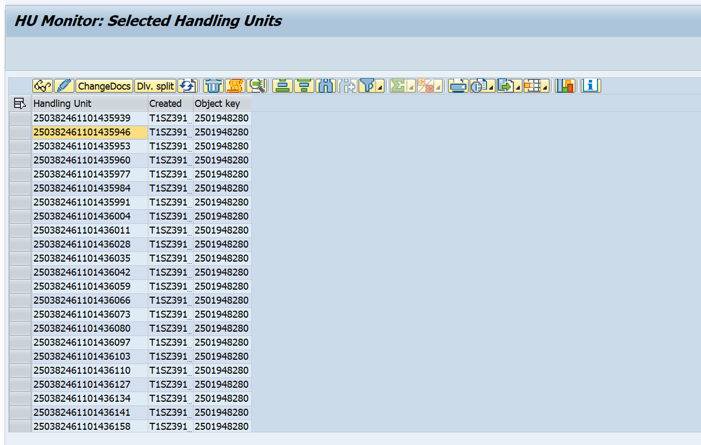Click the Change pencil icon

click(x=65, y=86)
